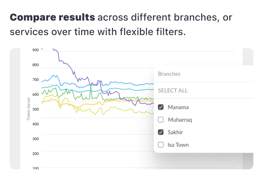
Task: Click the 900 y-axis label
Action: (x=35, y=50)
